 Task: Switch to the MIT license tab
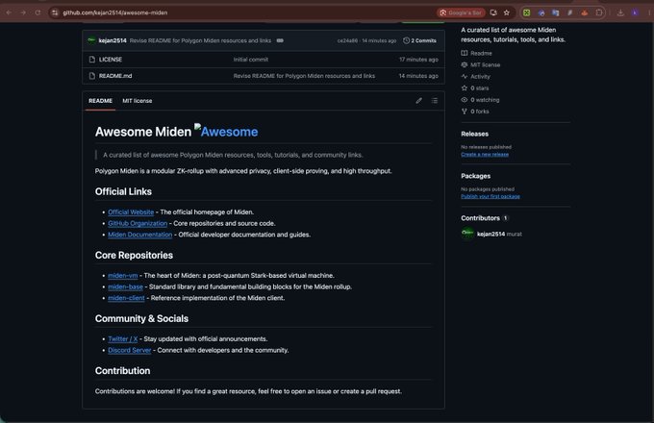click(138, 101)
